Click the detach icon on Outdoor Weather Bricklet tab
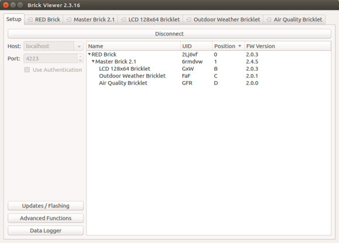 point(189,20)
